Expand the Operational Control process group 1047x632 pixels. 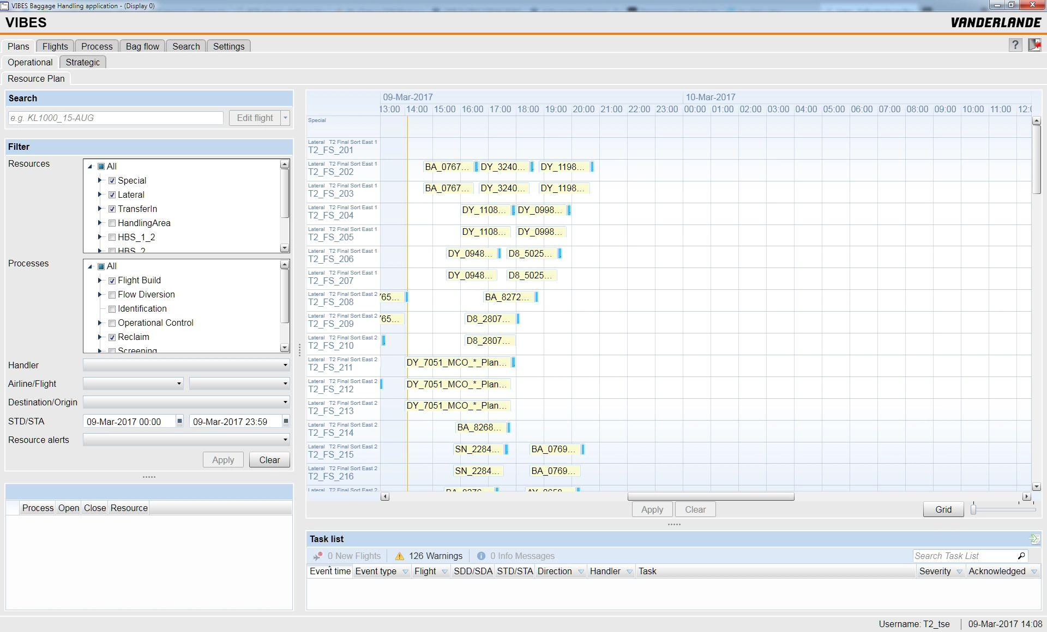(102, 323)
